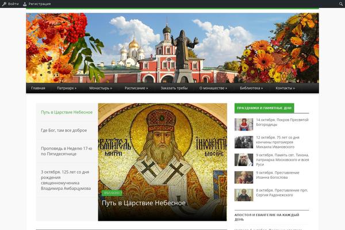Click the key icon next to Войти
Image resolution: width=345 pixels, height=230 pixels.
click(4, 4)
